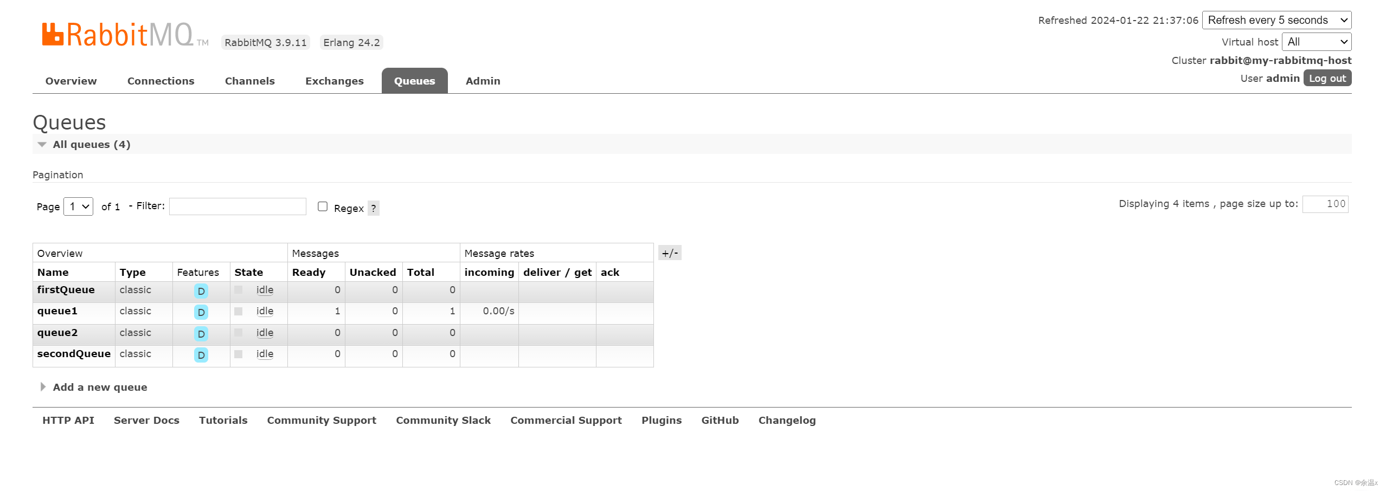This screenshot has height=491, width=1386.
Task: Open the Commercial Support link
Action: (x=566, y=421)
